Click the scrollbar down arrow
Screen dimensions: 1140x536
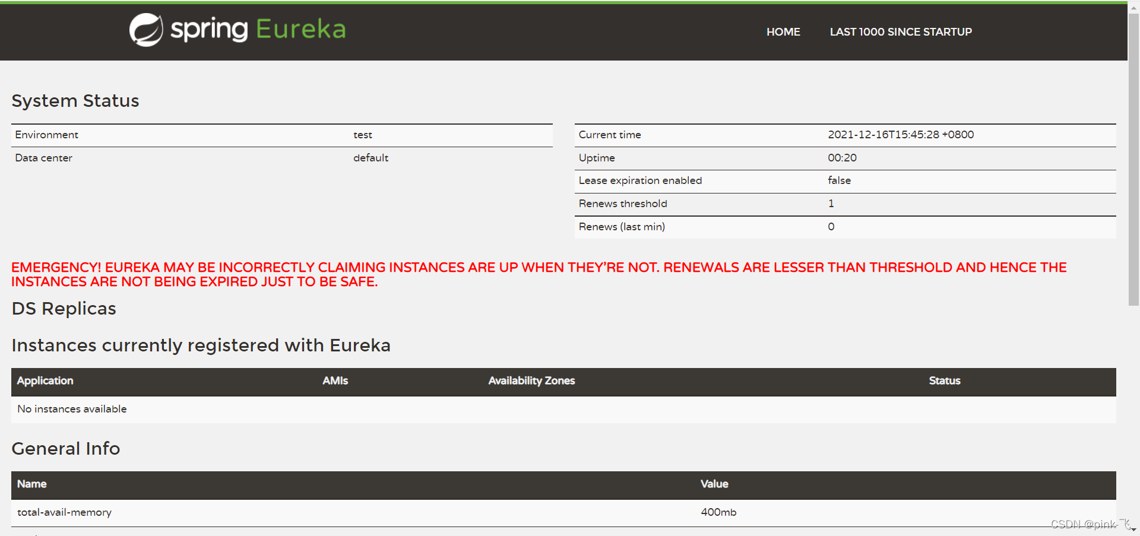coord(1134,530)
